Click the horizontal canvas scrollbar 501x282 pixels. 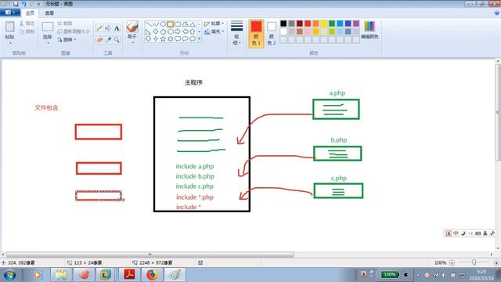150,255
